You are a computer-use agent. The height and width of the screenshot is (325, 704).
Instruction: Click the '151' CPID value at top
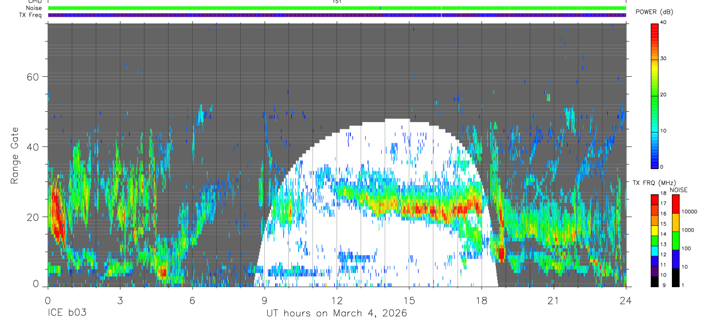[337, 2]
